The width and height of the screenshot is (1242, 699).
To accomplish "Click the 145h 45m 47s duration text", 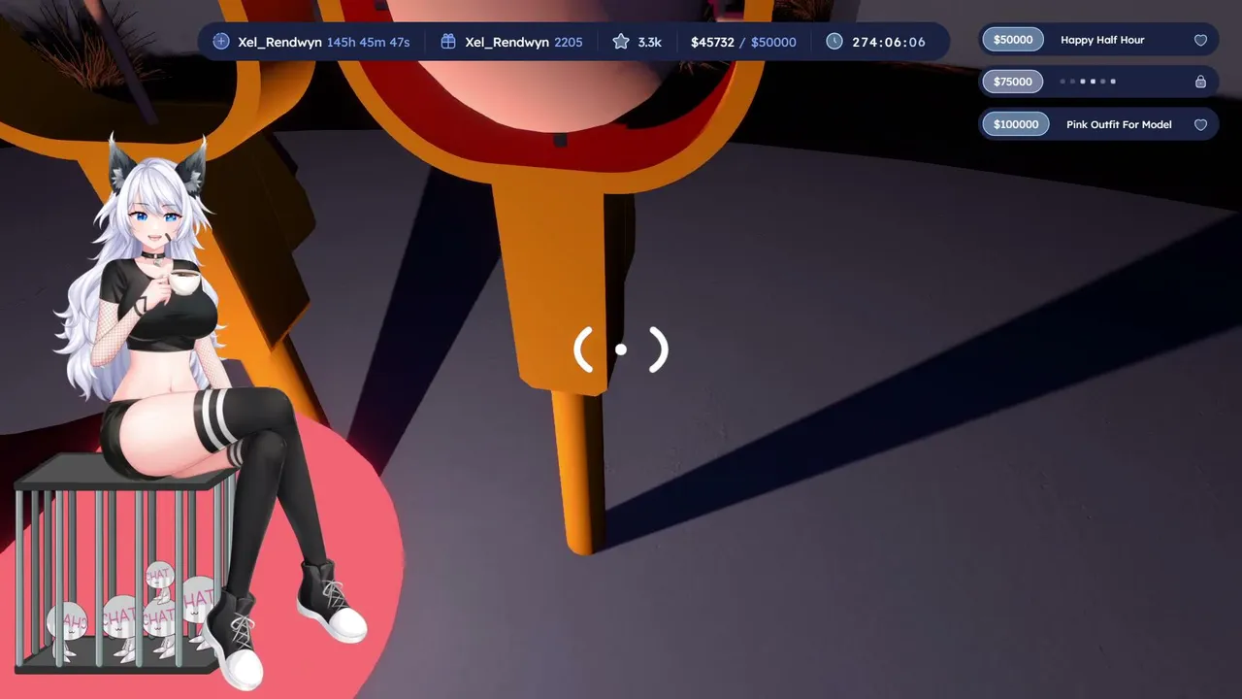I will 369,42.
